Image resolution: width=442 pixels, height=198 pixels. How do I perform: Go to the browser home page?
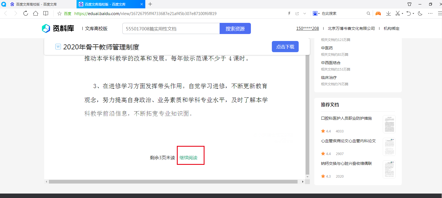tap(35, 13)
